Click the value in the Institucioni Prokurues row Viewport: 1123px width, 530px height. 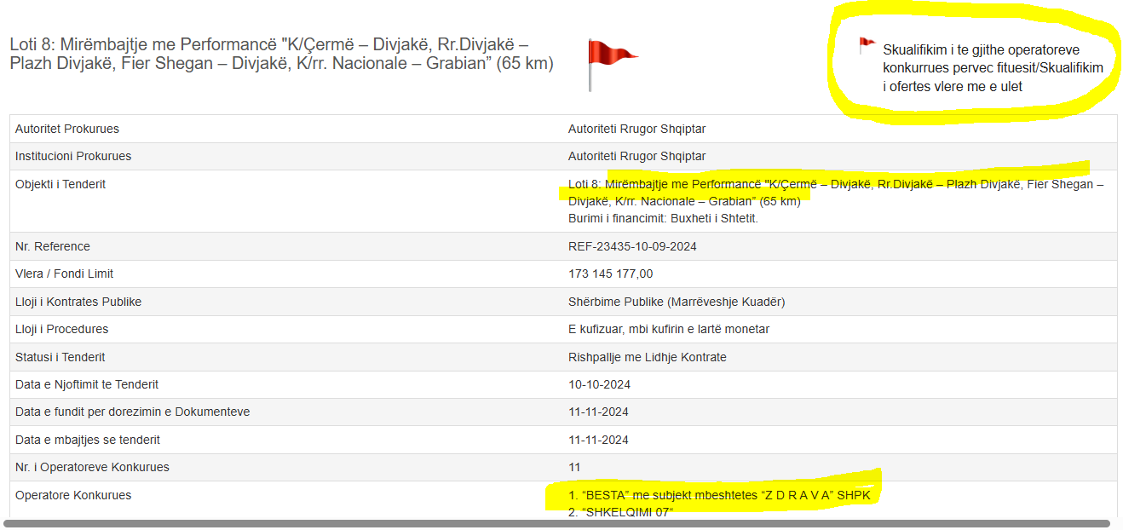tap(636, 156)
